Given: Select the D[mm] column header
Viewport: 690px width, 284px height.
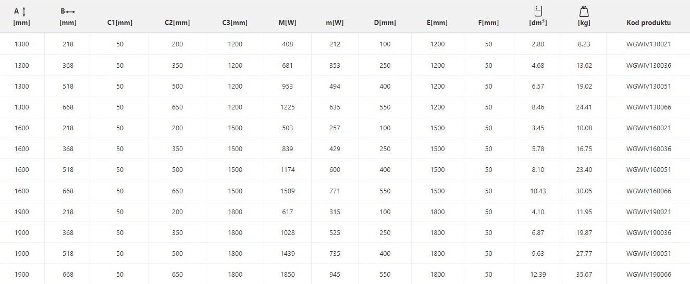Looking at the screenshot, I should (x=385, y=23).
